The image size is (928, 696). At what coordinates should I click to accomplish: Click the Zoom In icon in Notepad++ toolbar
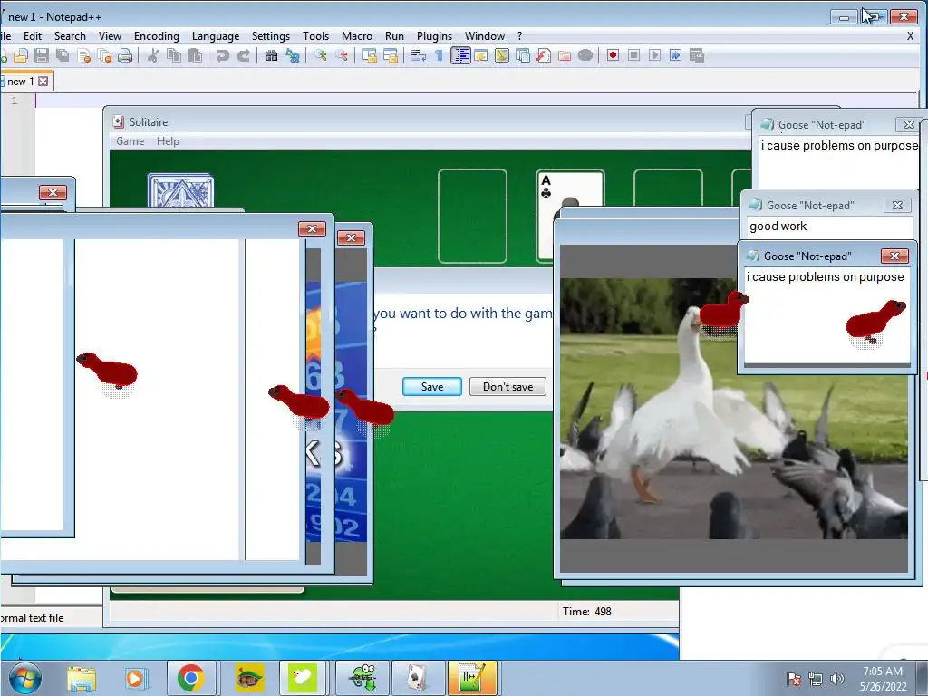(320, 55)
